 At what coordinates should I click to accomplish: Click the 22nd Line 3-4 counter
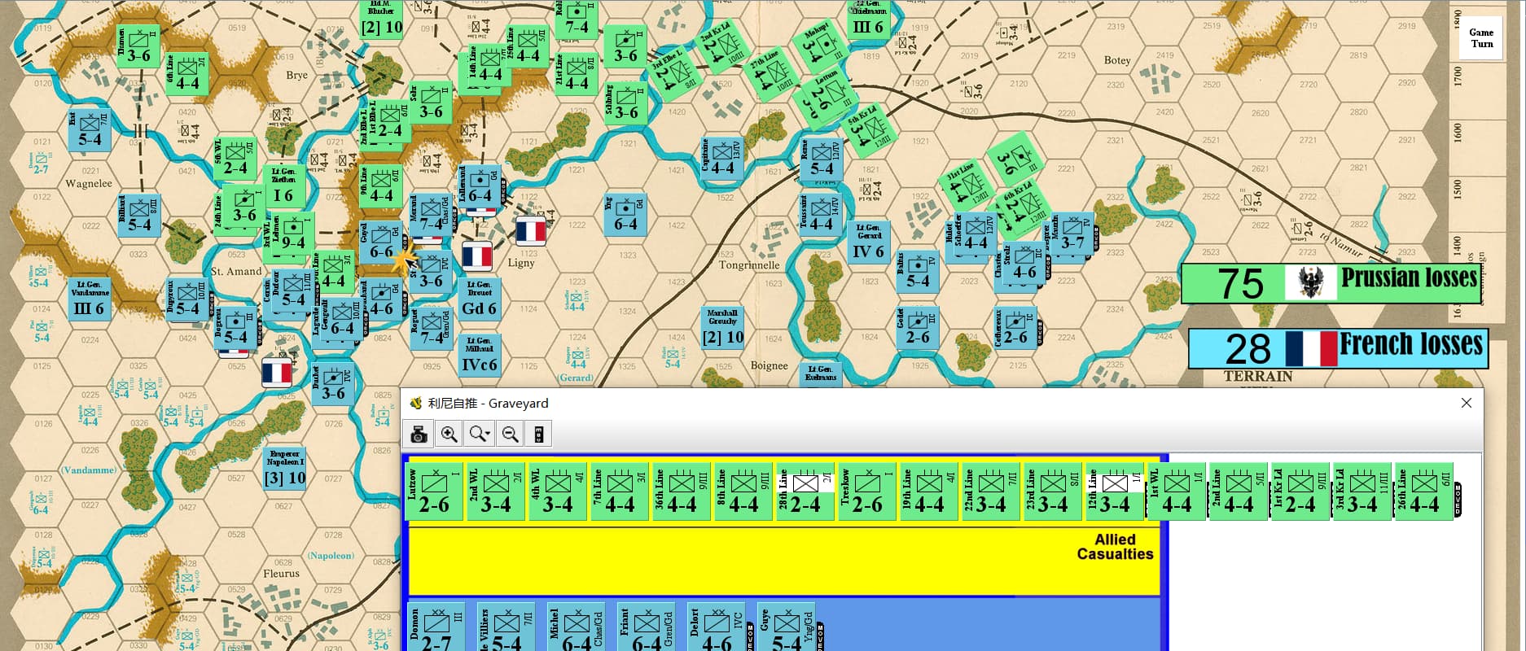tap(991, 492)
